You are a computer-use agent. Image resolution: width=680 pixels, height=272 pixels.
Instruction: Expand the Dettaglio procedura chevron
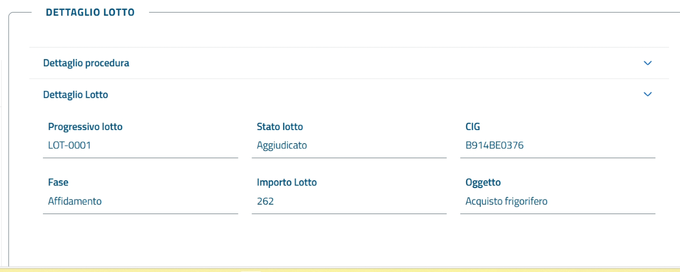click(648, 63)
